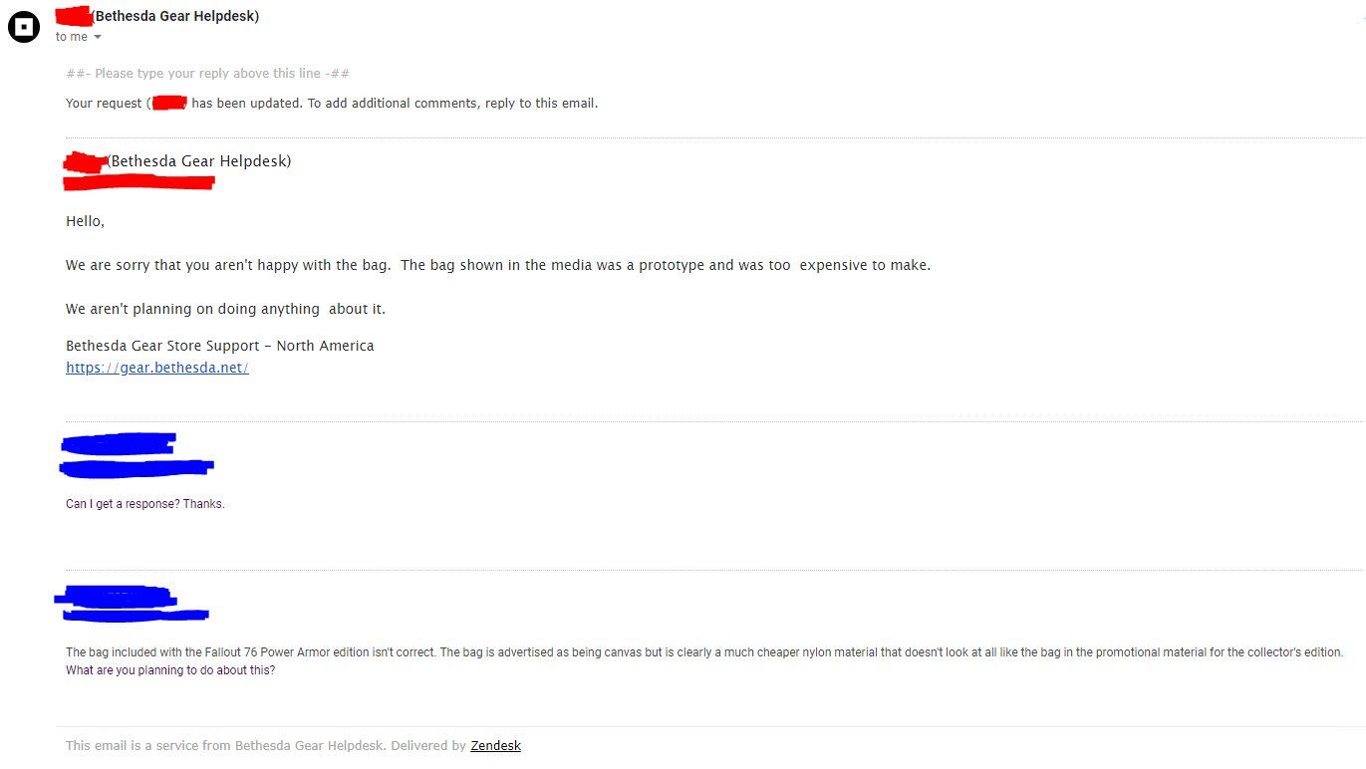Open the Zendesk link in the footer
Screen dimensions: 1366x769
[x=495, y=746]
